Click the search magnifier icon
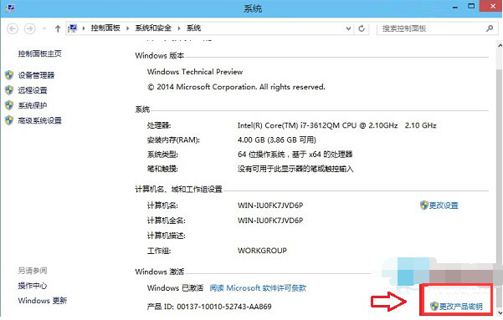503x320 pixels. click(x=490, y=28)
